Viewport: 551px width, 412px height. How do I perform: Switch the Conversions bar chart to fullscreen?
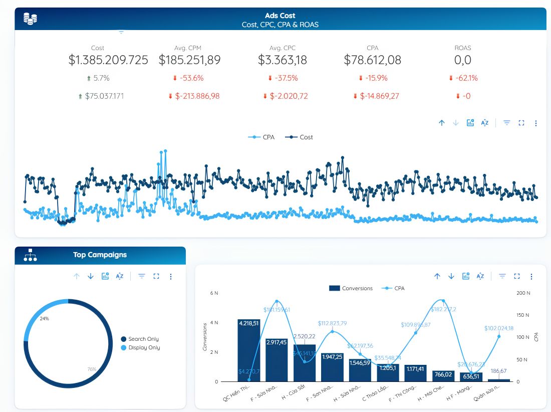(x=517, y=276)
